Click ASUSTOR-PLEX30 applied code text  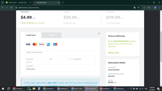pos(120,41)
